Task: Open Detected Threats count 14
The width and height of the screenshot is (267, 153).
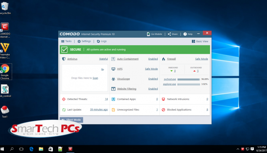Action: coord(106,99)
